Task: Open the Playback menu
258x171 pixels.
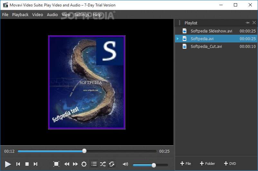Action: pyautogui.click(x=20, y=15)
